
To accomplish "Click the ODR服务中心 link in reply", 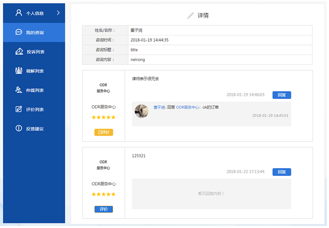I will click(x=187, y=107).
